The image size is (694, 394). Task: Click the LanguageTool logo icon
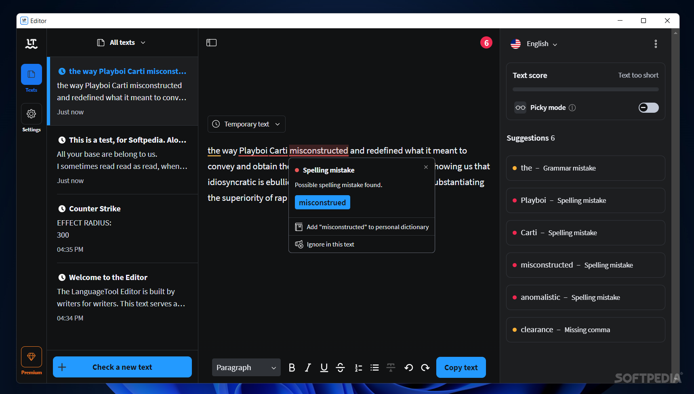click(x=32, y=44)
